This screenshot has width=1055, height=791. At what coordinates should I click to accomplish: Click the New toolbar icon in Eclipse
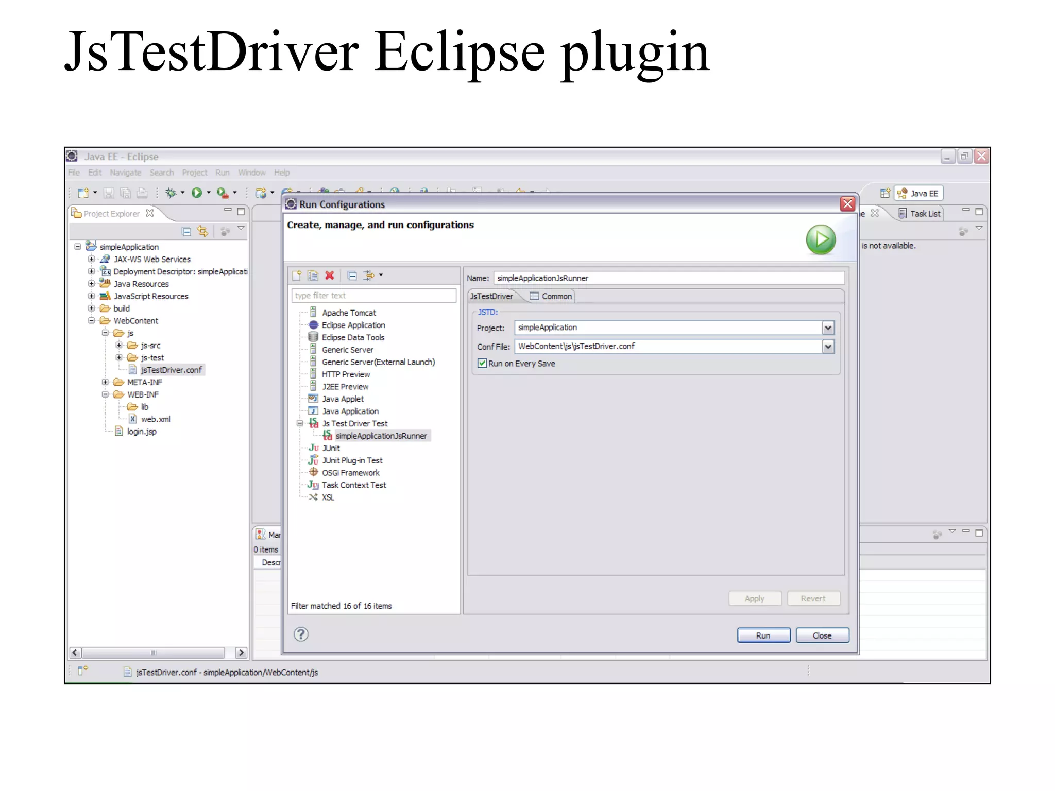point(83,193)
